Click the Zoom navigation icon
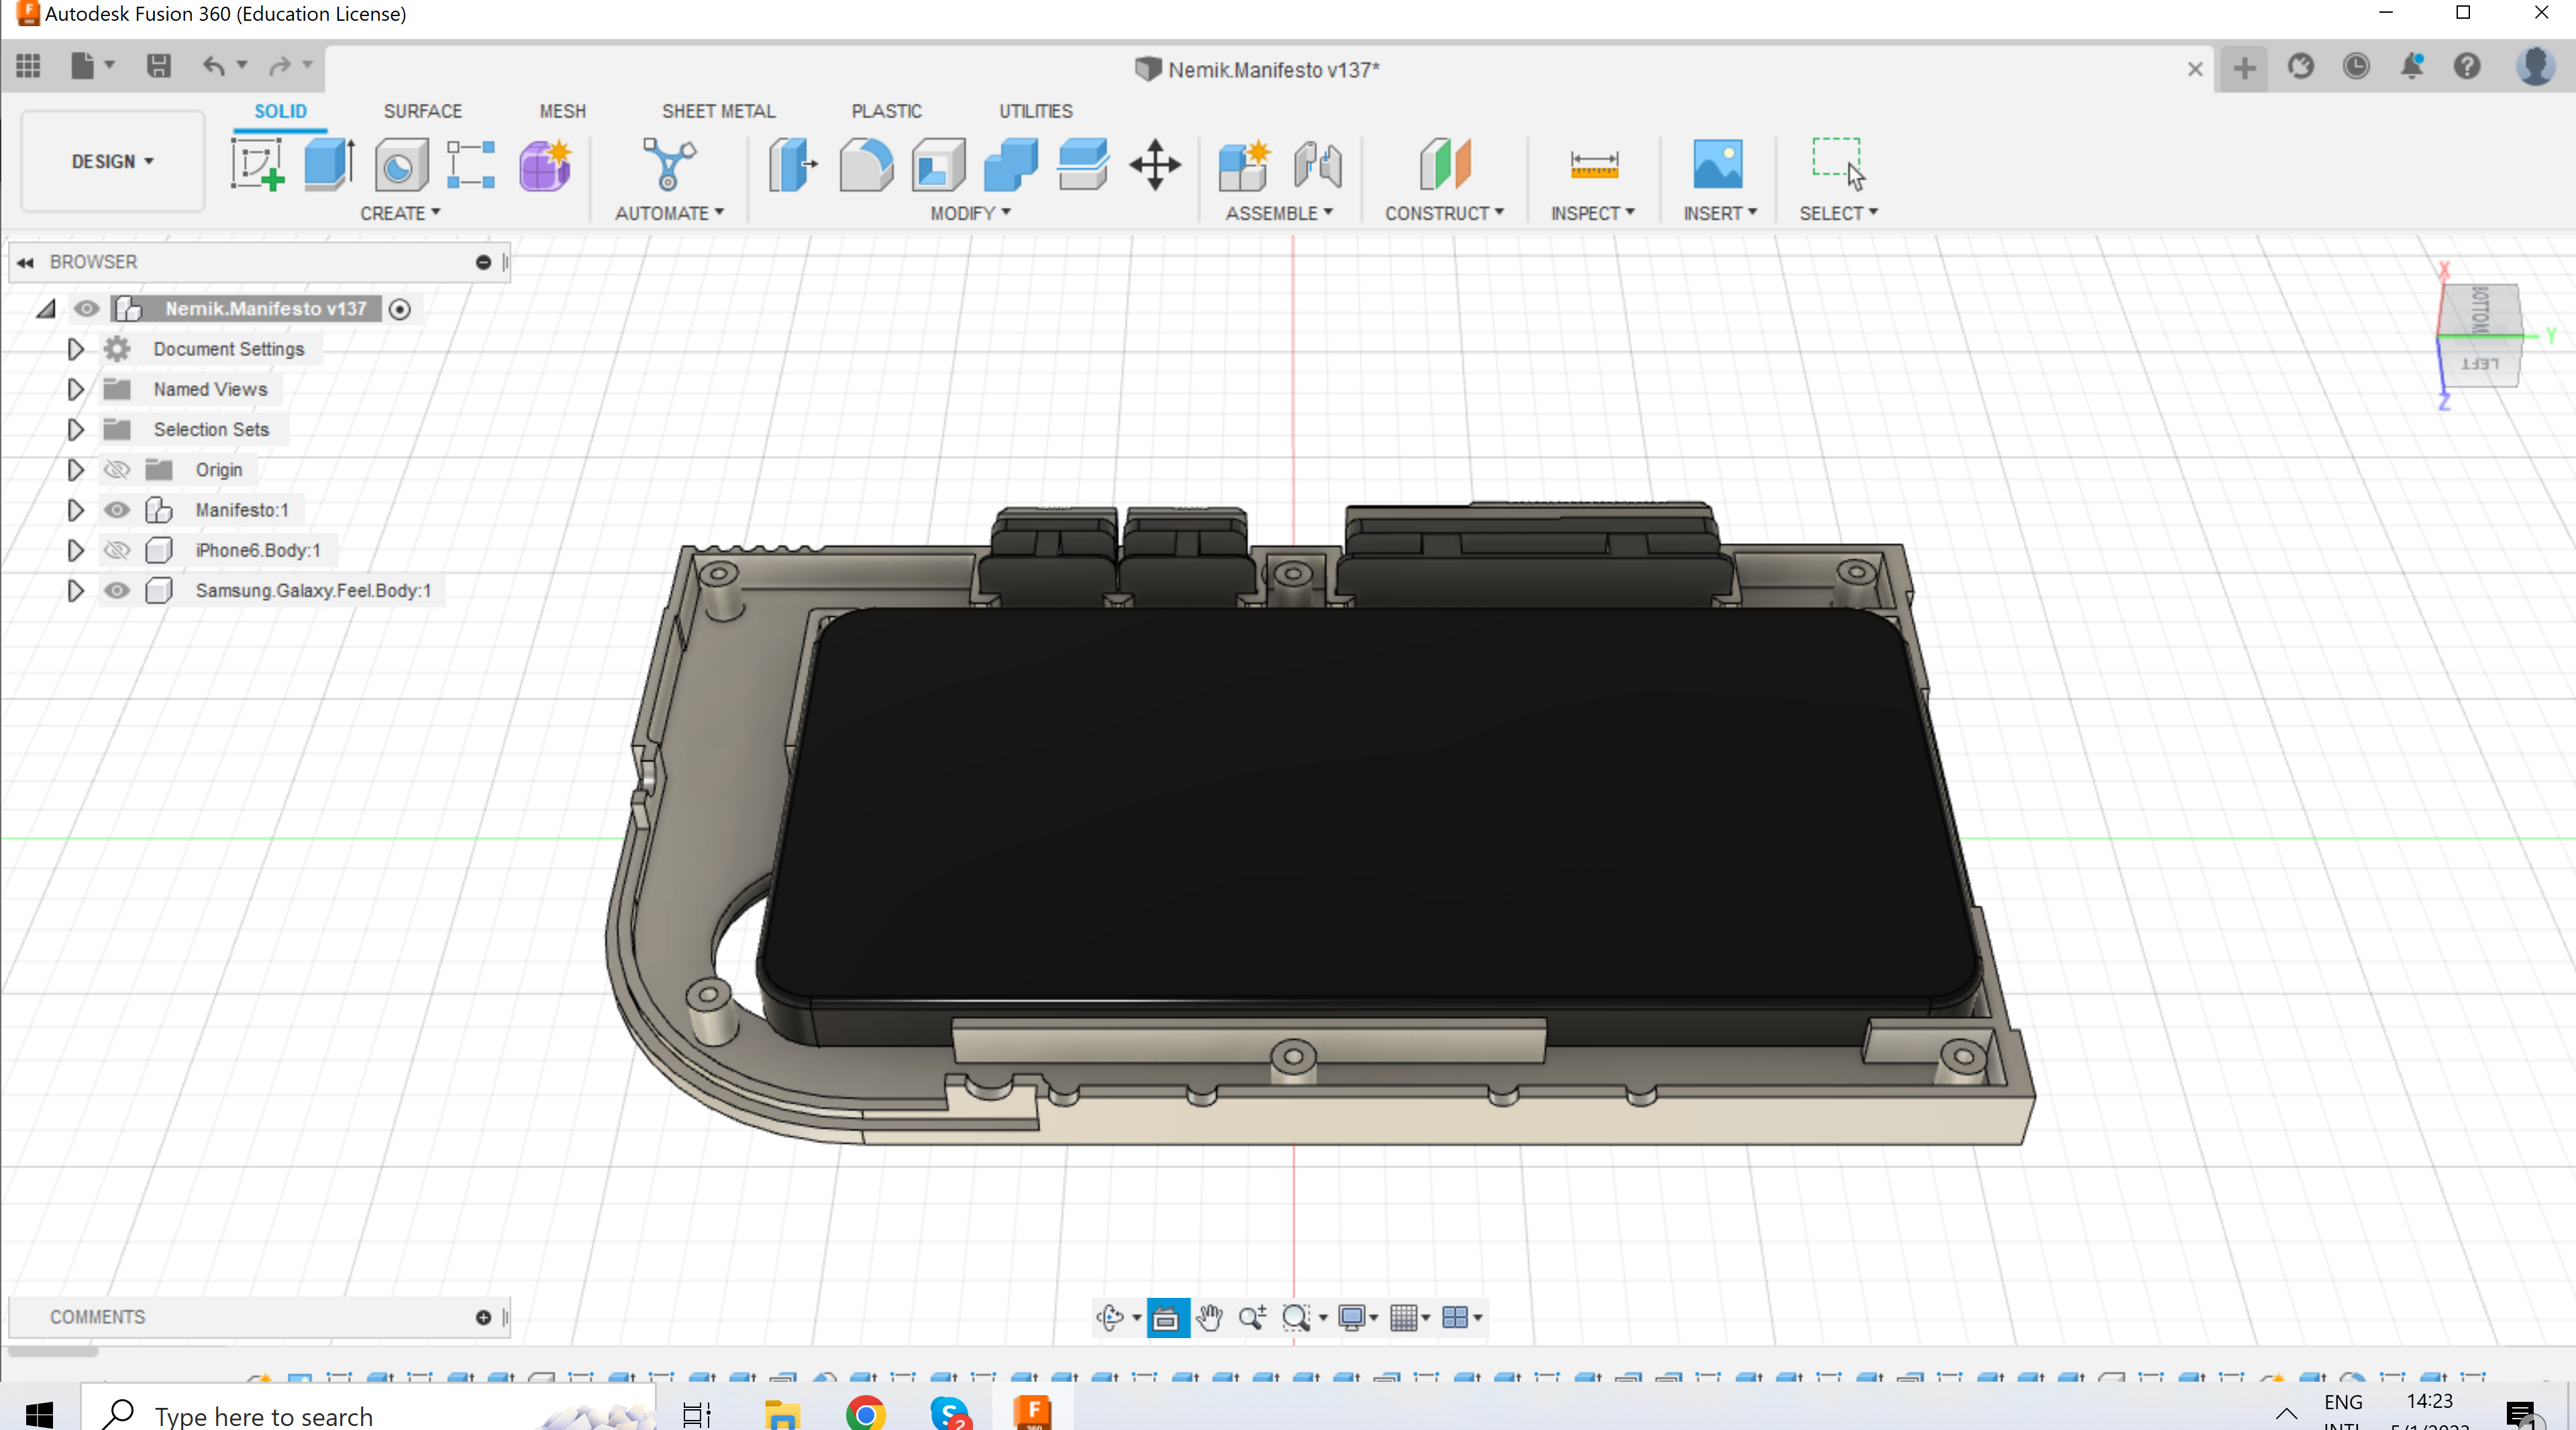Image resolution: width=2576 pixels, height=1430 pixels. tap(1252, 1317)
